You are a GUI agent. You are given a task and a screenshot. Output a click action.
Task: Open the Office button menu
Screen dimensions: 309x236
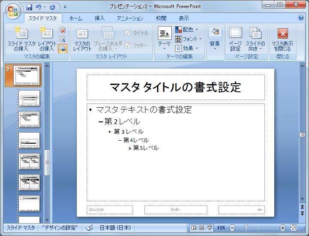(12, 12)
